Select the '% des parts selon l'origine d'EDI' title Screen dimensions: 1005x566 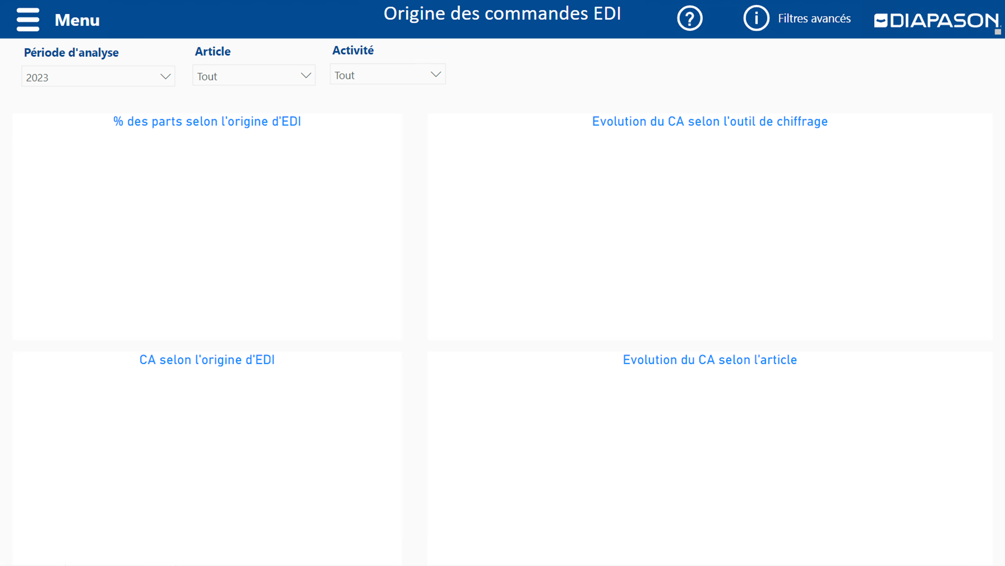click(207, 121)
